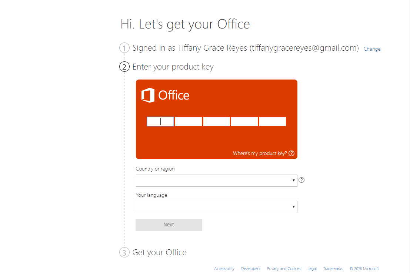The width and height of the screenshot is (410, 273).
Task: Click the step 3 circle marker
Action: point(124,253)
